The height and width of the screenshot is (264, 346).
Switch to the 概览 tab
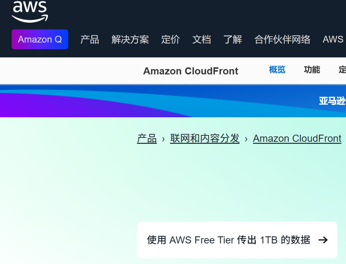pos(277,70)
